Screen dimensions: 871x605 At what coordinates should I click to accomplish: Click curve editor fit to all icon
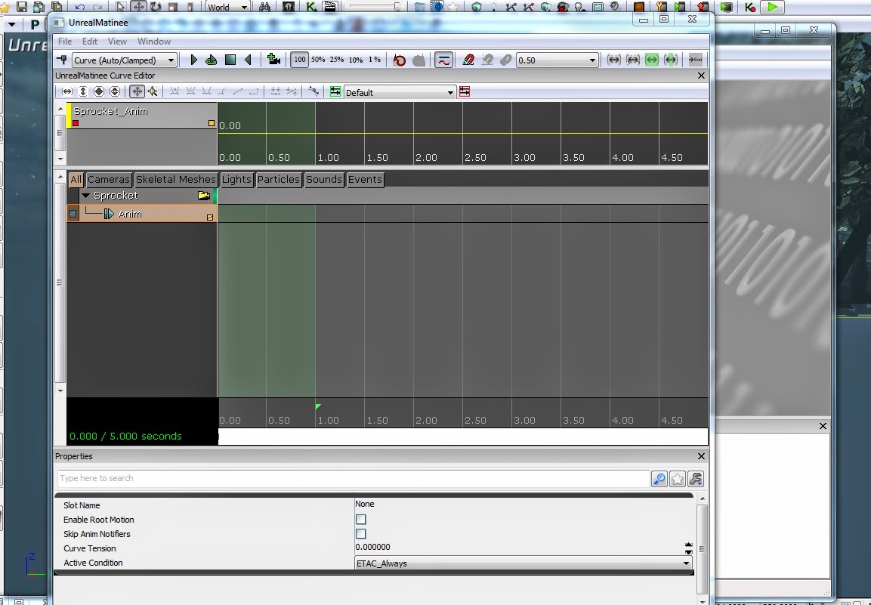tap(99, 91)
